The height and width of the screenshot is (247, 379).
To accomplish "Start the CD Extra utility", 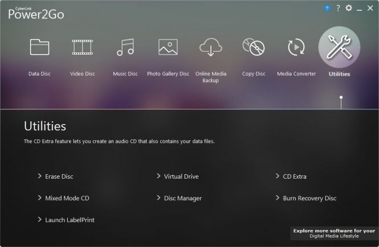I will [x=295, y=176].
